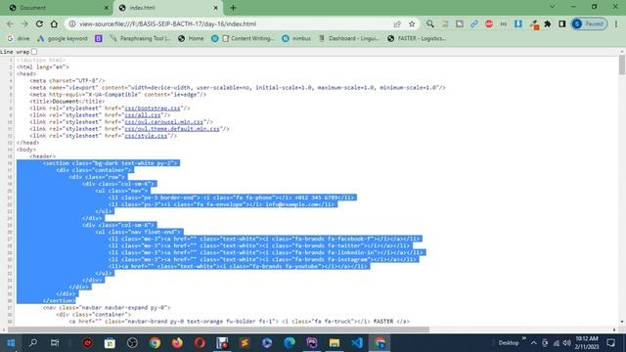Image resolution: width=626 pixels, height=352 pixels.
Task: Open the magnifier search extension
Action: pos(430,23)
